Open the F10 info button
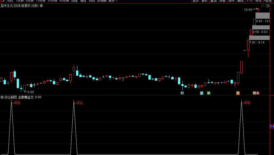The width and height of the screenshot is (274, 155). pyautogui.click(x=250, y=1)
